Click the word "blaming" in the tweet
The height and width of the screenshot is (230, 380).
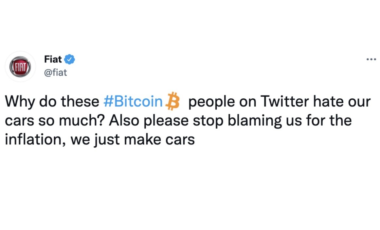[x=254, y=121]
